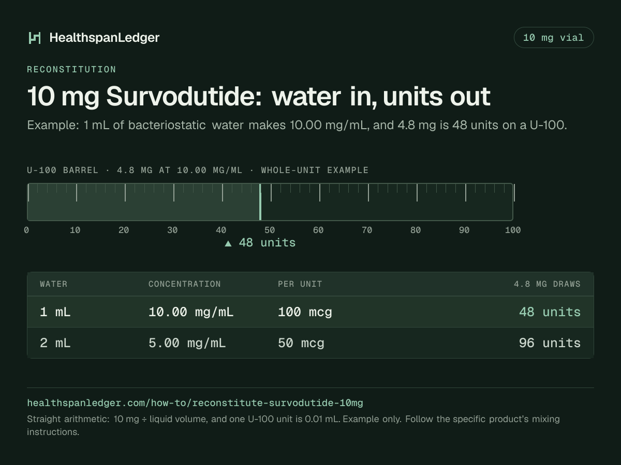
Task: Click the barrel scale label 30
Action: tap(172, 230)
